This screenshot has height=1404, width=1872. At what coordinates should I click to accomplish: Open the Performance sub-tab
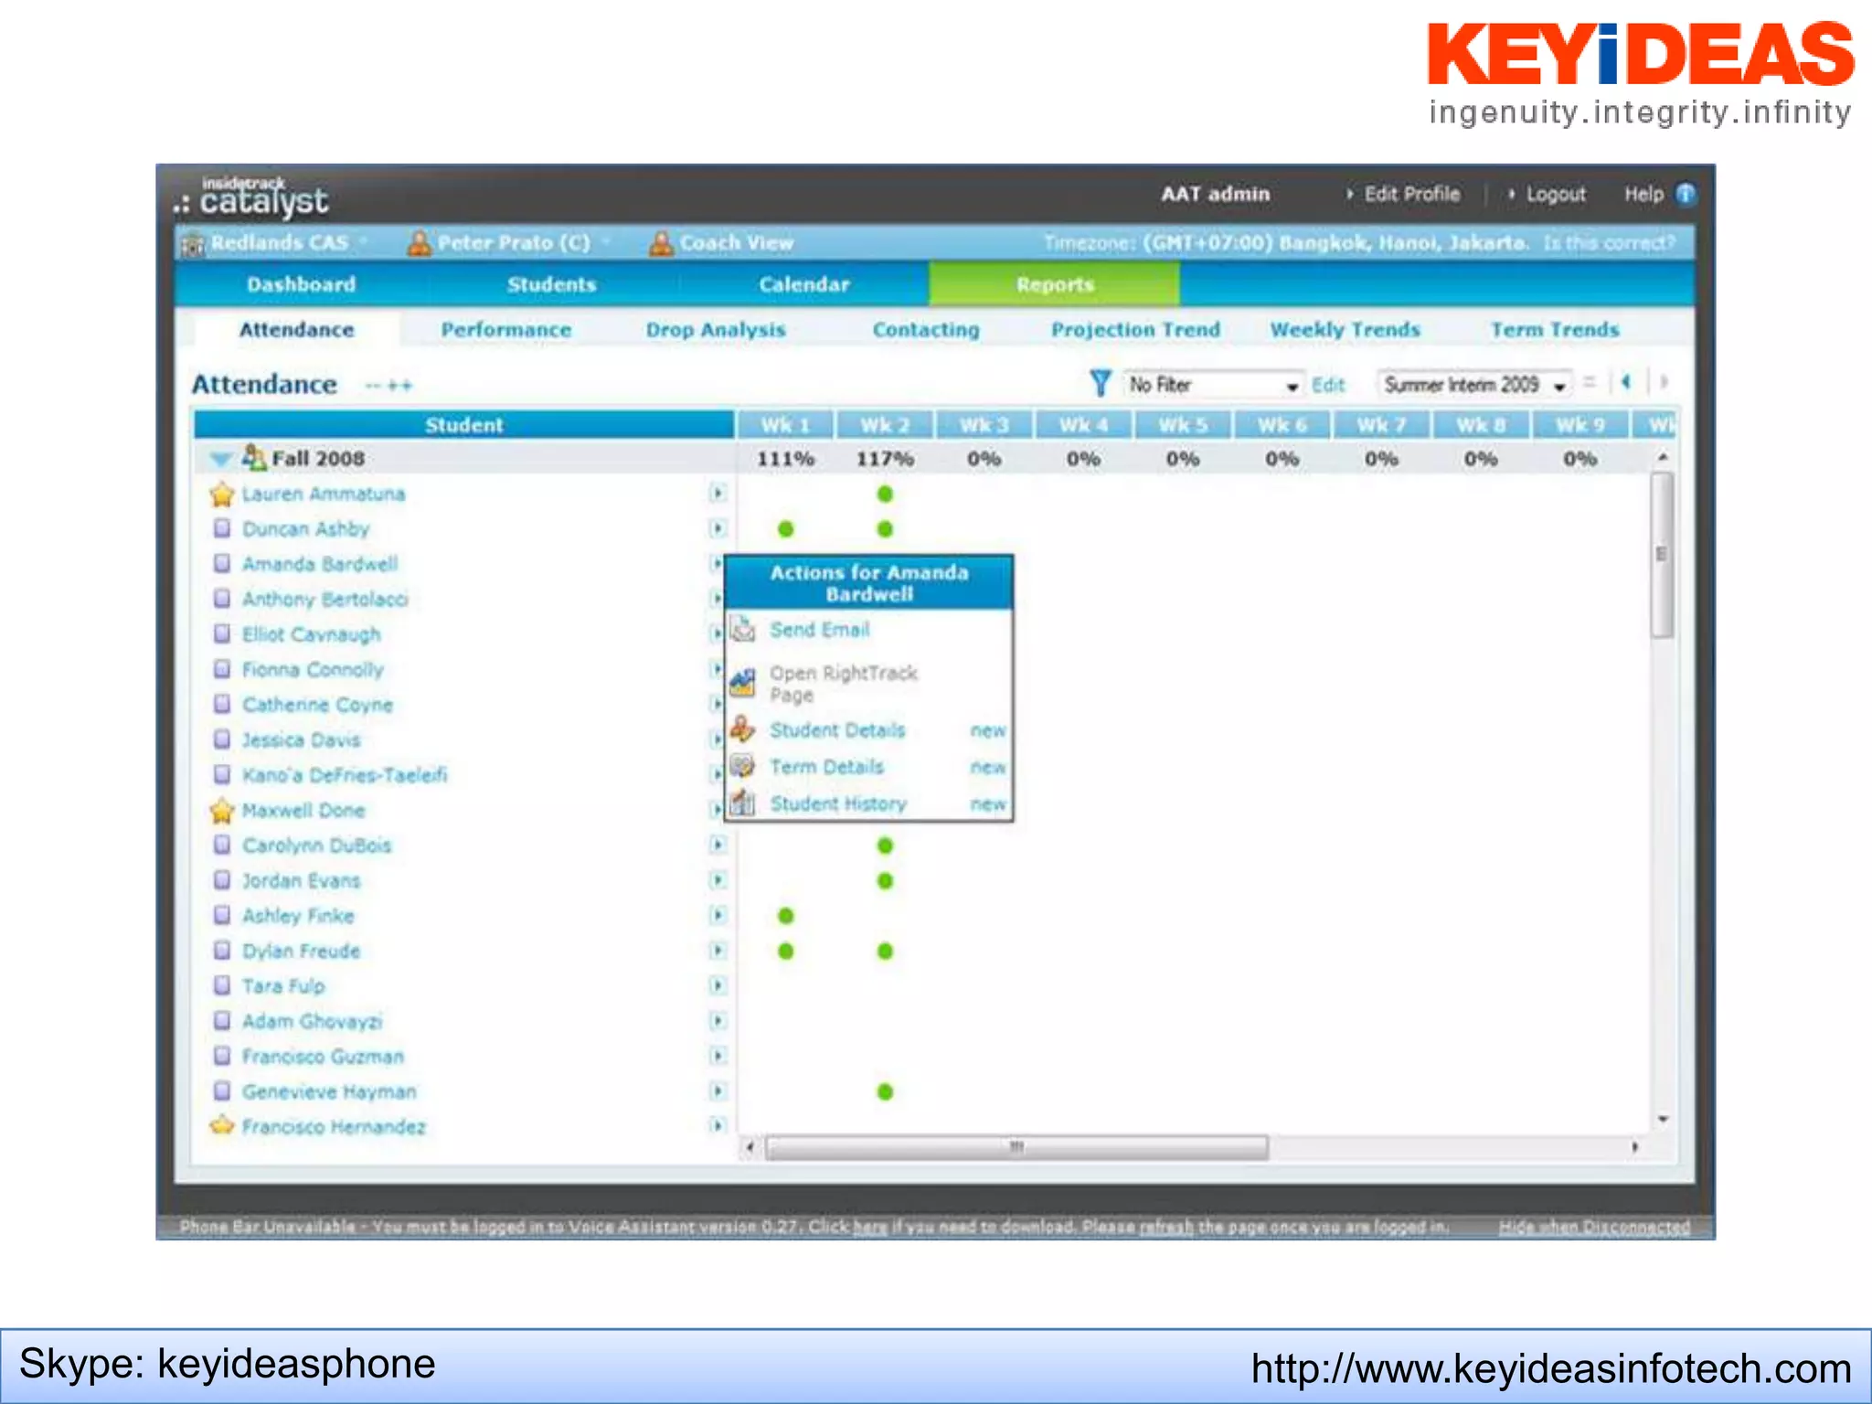(x=505, y=330)
